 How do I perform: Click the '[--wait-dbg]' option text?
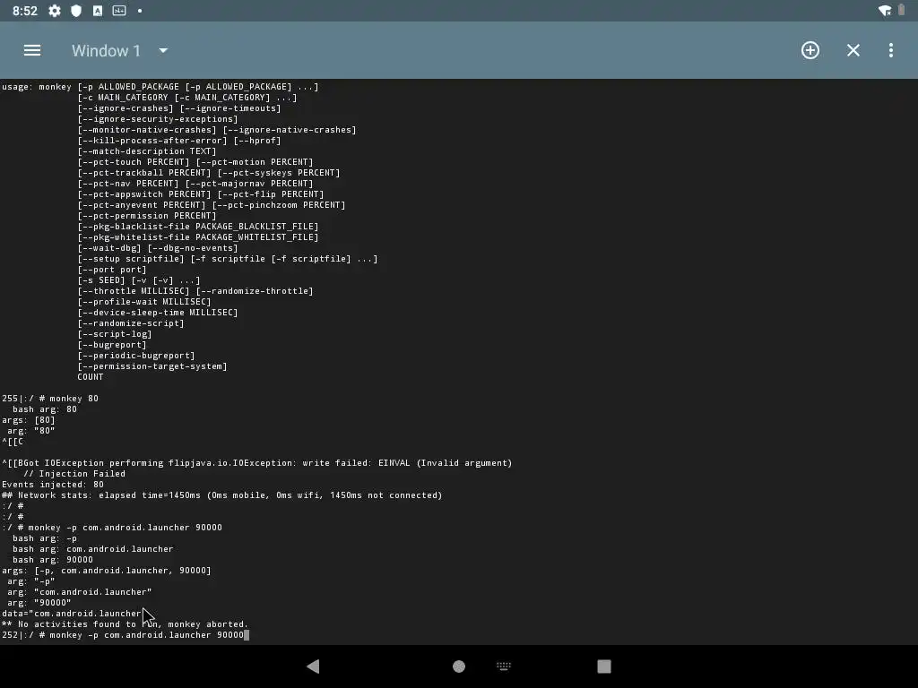(108, 248)
